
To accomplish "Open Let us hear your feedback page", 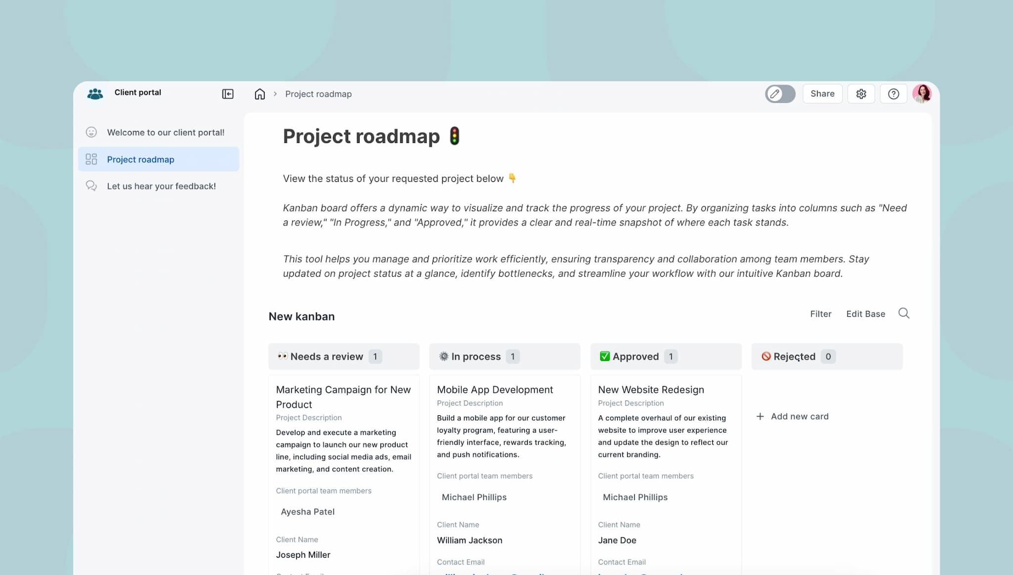I will pyautogui.click(x=161, y=186).
